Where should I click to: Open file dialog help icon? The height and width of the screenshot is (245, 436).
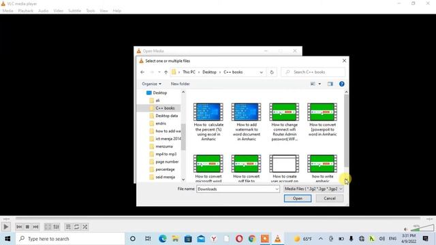click(341, 84)
